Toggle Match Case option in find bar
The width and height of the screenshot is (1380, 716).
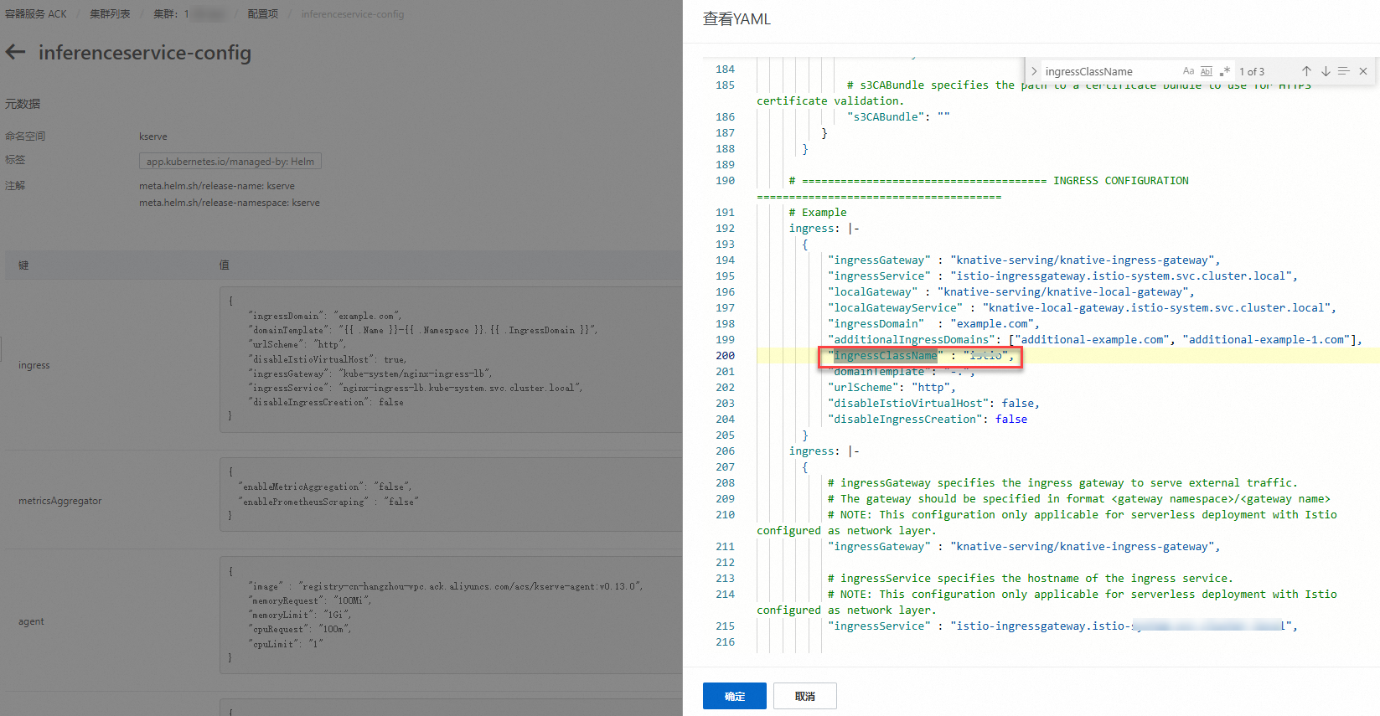(x=1188, y=71)
